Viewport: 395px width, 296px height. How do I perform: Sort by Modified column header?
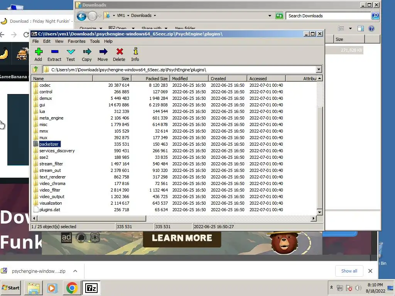coord(189,79)
